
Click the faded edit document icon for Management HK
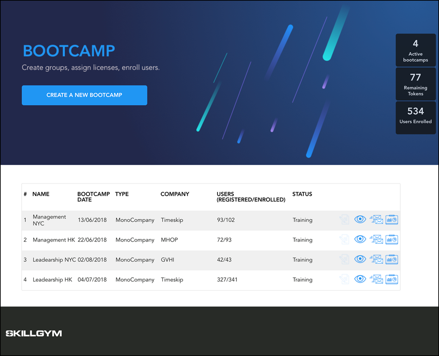click(344, 239)
